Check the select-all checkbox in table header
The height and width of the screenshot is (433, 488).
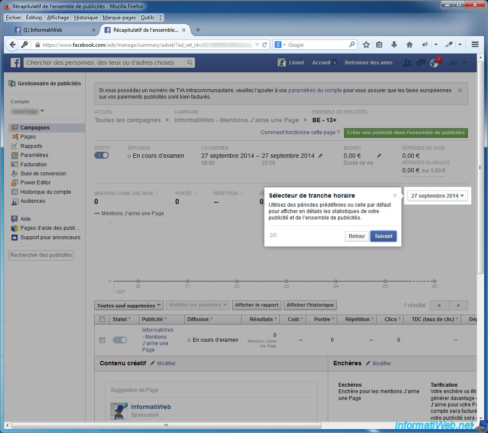[x=102, y=319]
